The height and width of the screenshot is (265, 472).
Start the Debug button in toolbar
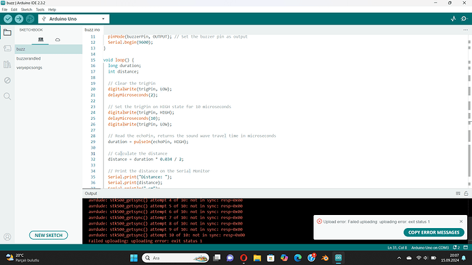click(30, 19)
